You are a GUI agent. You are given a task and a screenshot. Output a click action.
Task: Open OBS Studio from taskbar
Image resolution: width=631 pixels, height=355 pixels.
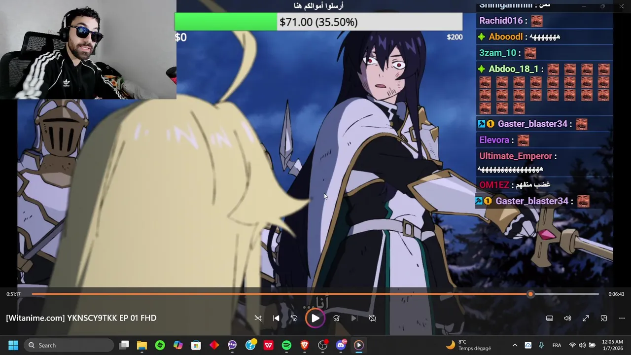[322, 345]
